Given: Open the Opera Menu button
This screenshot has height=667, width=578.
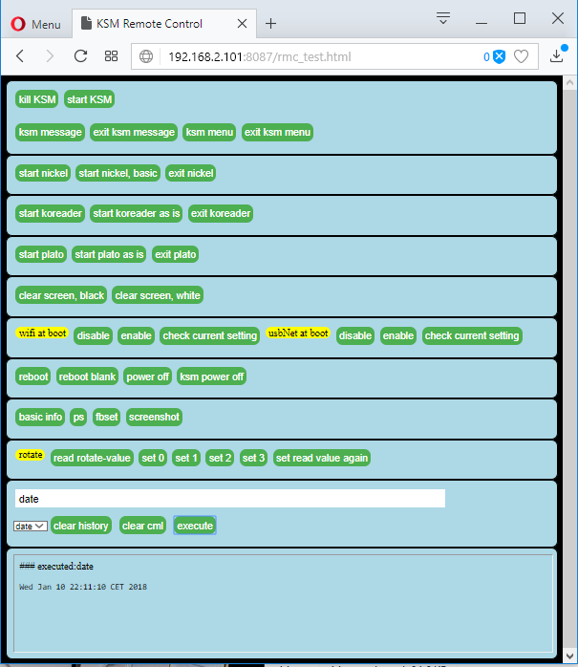Looking at the screenshot, I should tap(35, 24).
